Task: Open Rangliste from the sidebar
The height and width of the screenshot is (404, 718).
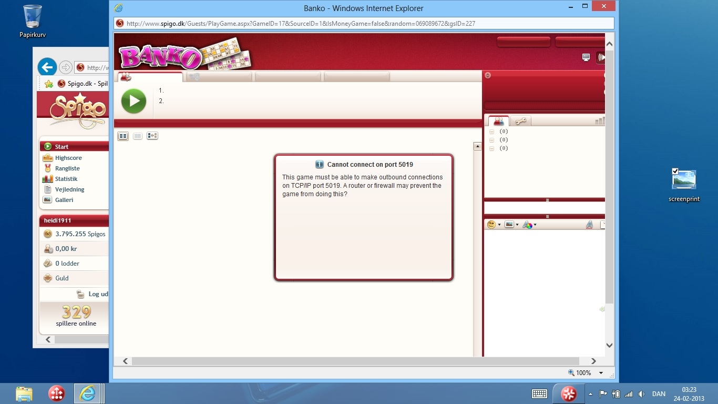Action: (67, 168)
